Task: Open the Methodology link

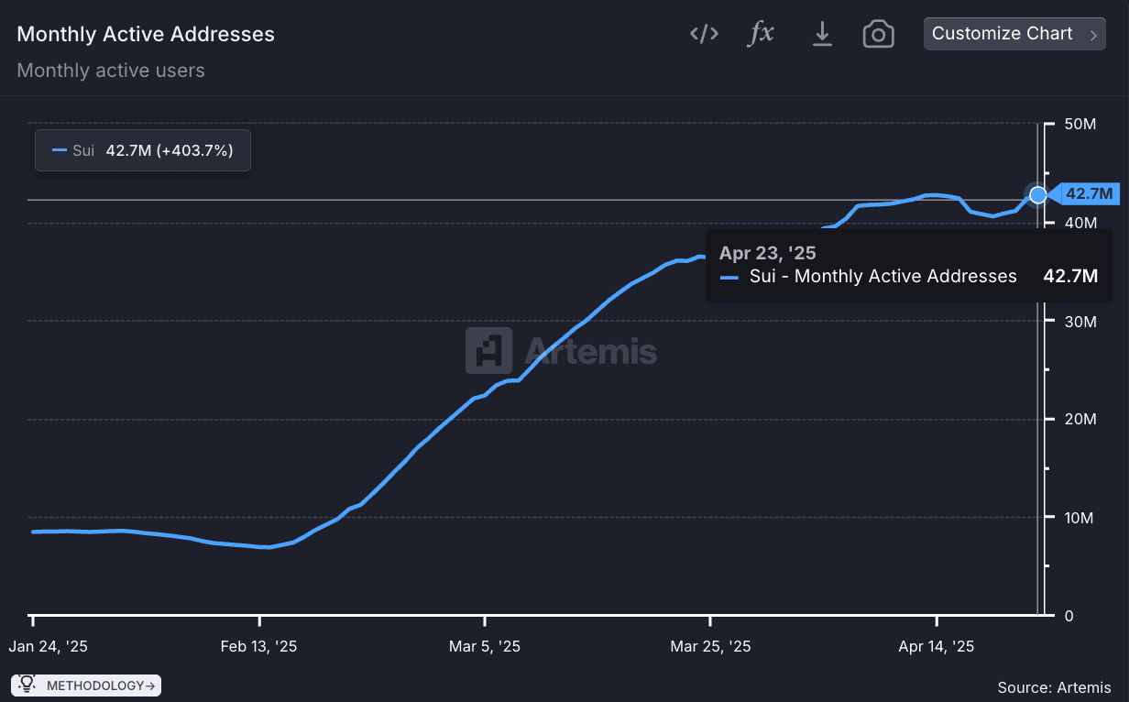Action: click(x=85, y=685)
